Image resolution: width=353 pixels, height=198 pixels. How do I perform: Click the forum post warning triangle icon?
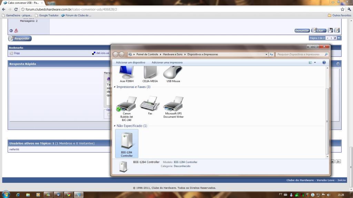(x=16, y=31)
